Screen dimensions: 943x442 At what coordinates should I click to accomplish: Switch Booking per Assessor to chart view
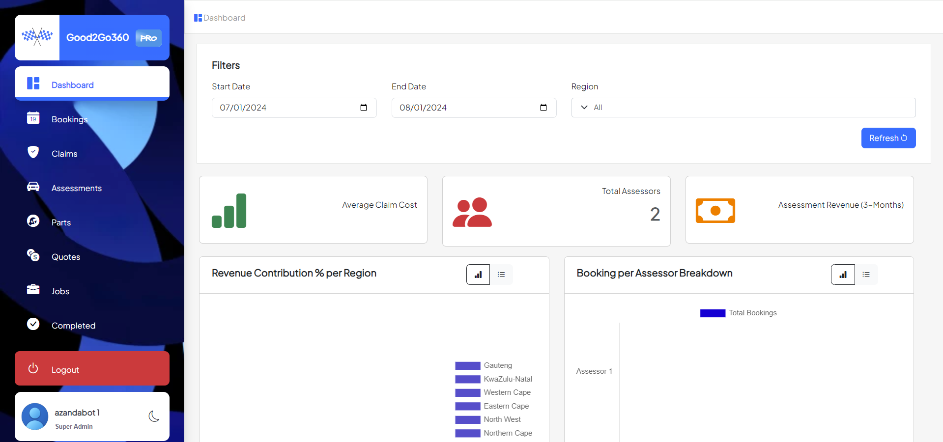843,275
